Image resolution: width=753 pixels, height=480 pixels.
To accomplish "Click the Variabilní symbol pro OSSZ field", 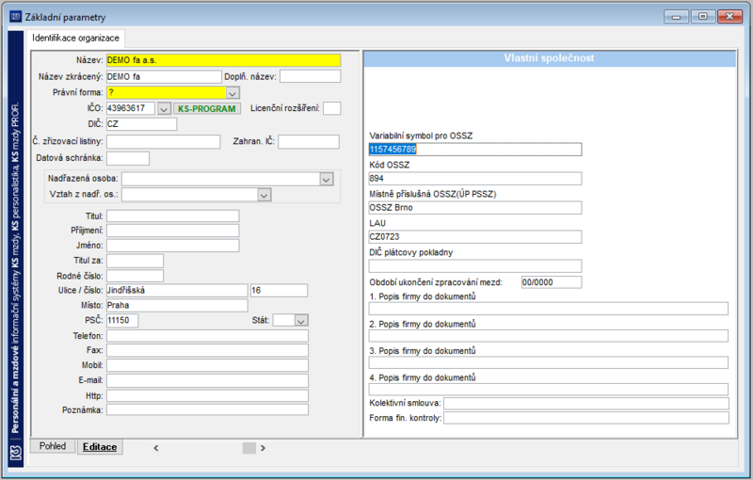I will [x=475, y=150].
